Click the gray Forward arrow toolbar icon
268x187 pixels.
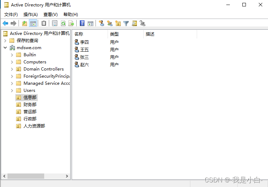point(13,23)
